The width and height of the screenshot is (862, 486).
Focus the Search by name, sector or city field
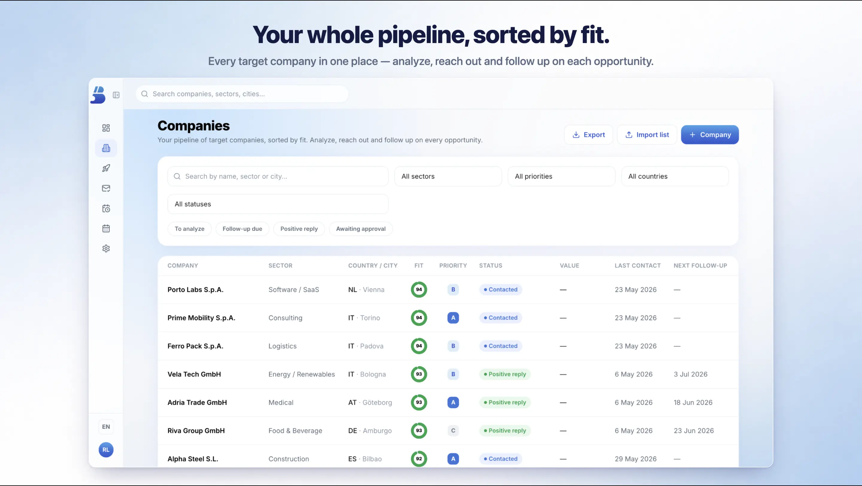coord(278,176)
